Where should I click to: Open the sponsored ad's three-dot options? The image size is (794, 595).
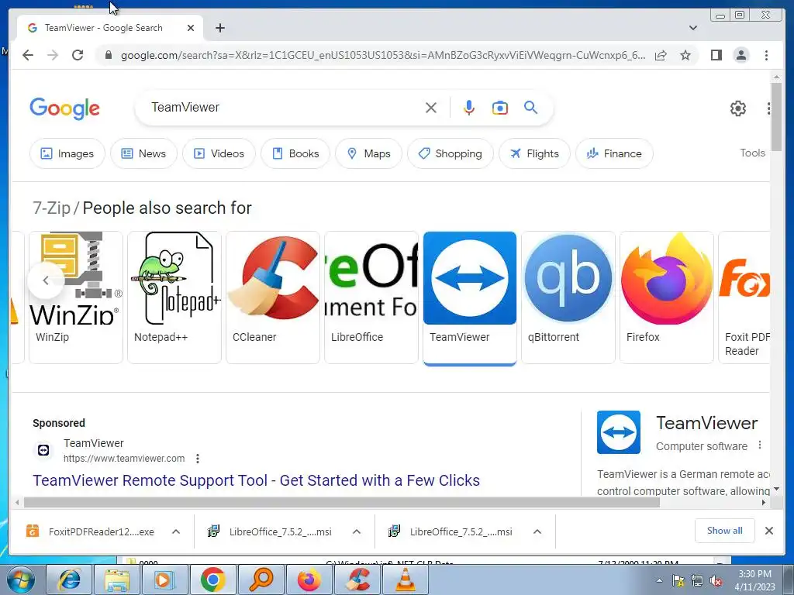coord(198,459)
